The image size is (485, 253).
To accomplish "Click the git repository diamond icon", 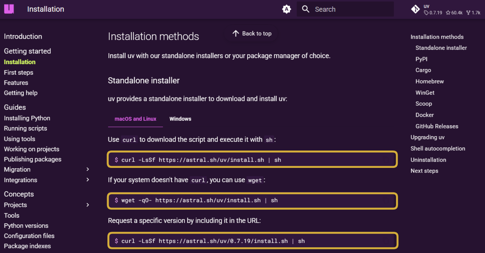I will [x=415, y=9].
